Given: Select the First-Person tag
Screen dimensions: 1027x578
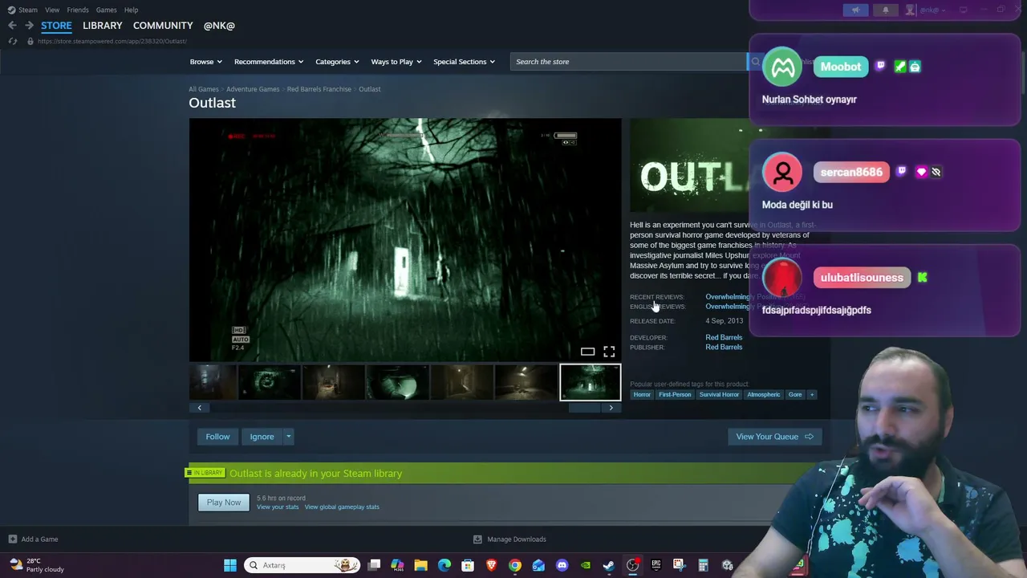Looking at the screenshot, I should (675, 395).
